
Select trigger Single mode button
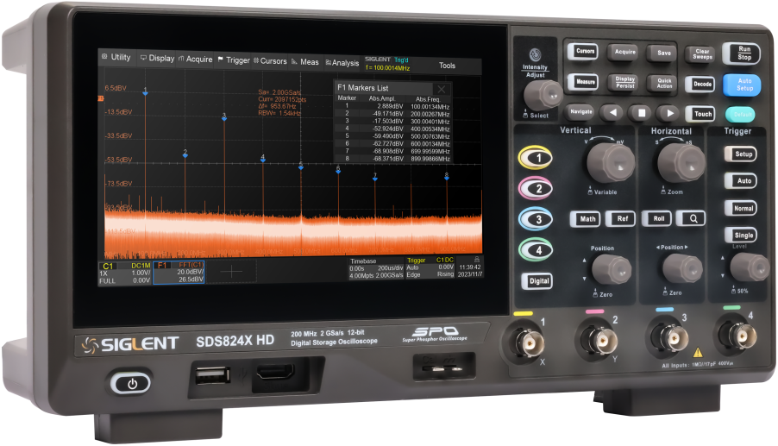point(743,236)
